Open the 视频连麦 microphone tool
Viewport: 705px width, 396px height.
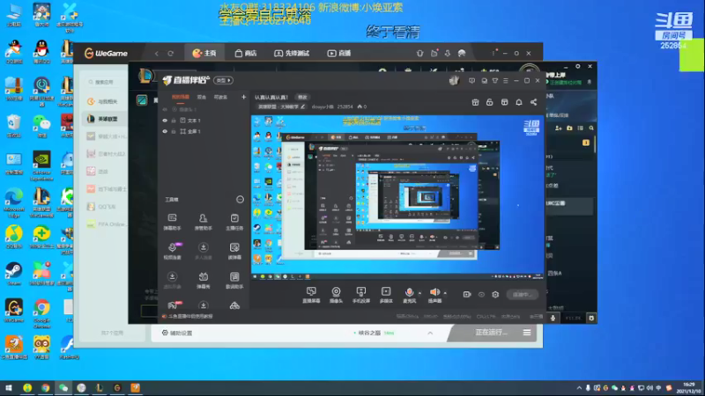(x=172, y=251)
